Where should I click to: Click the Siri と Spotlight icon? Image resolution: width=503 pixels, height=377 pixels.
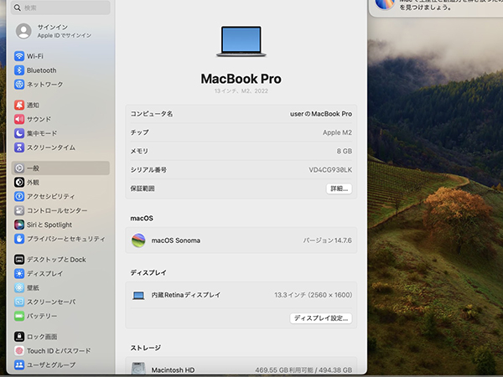[19, 225]
